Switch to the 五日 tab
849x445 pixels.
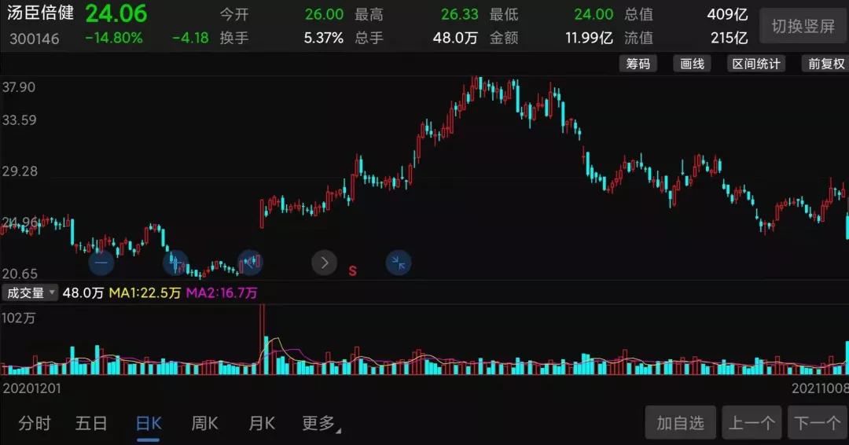91,423
